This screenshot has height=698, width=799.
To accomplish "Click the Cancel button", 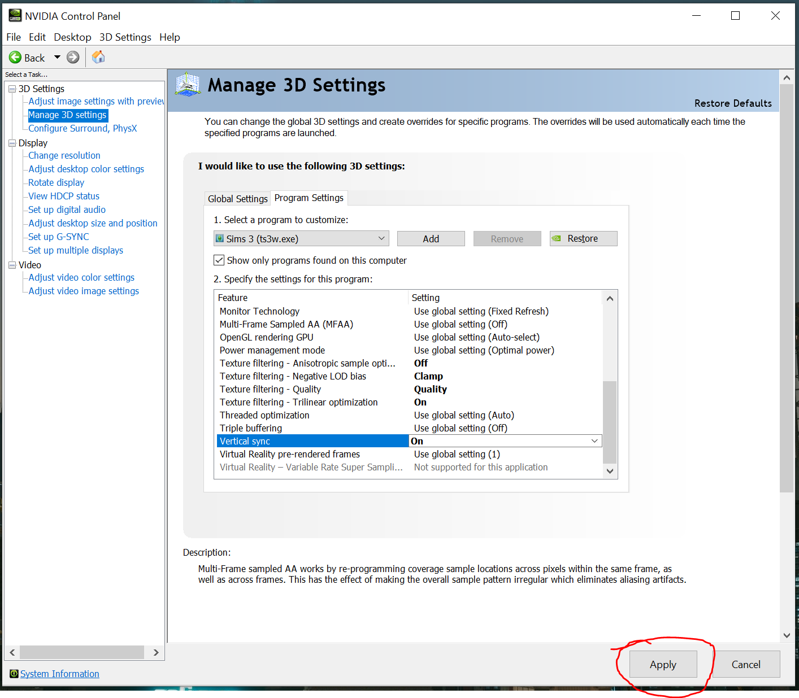I will [x=746, y=665].
